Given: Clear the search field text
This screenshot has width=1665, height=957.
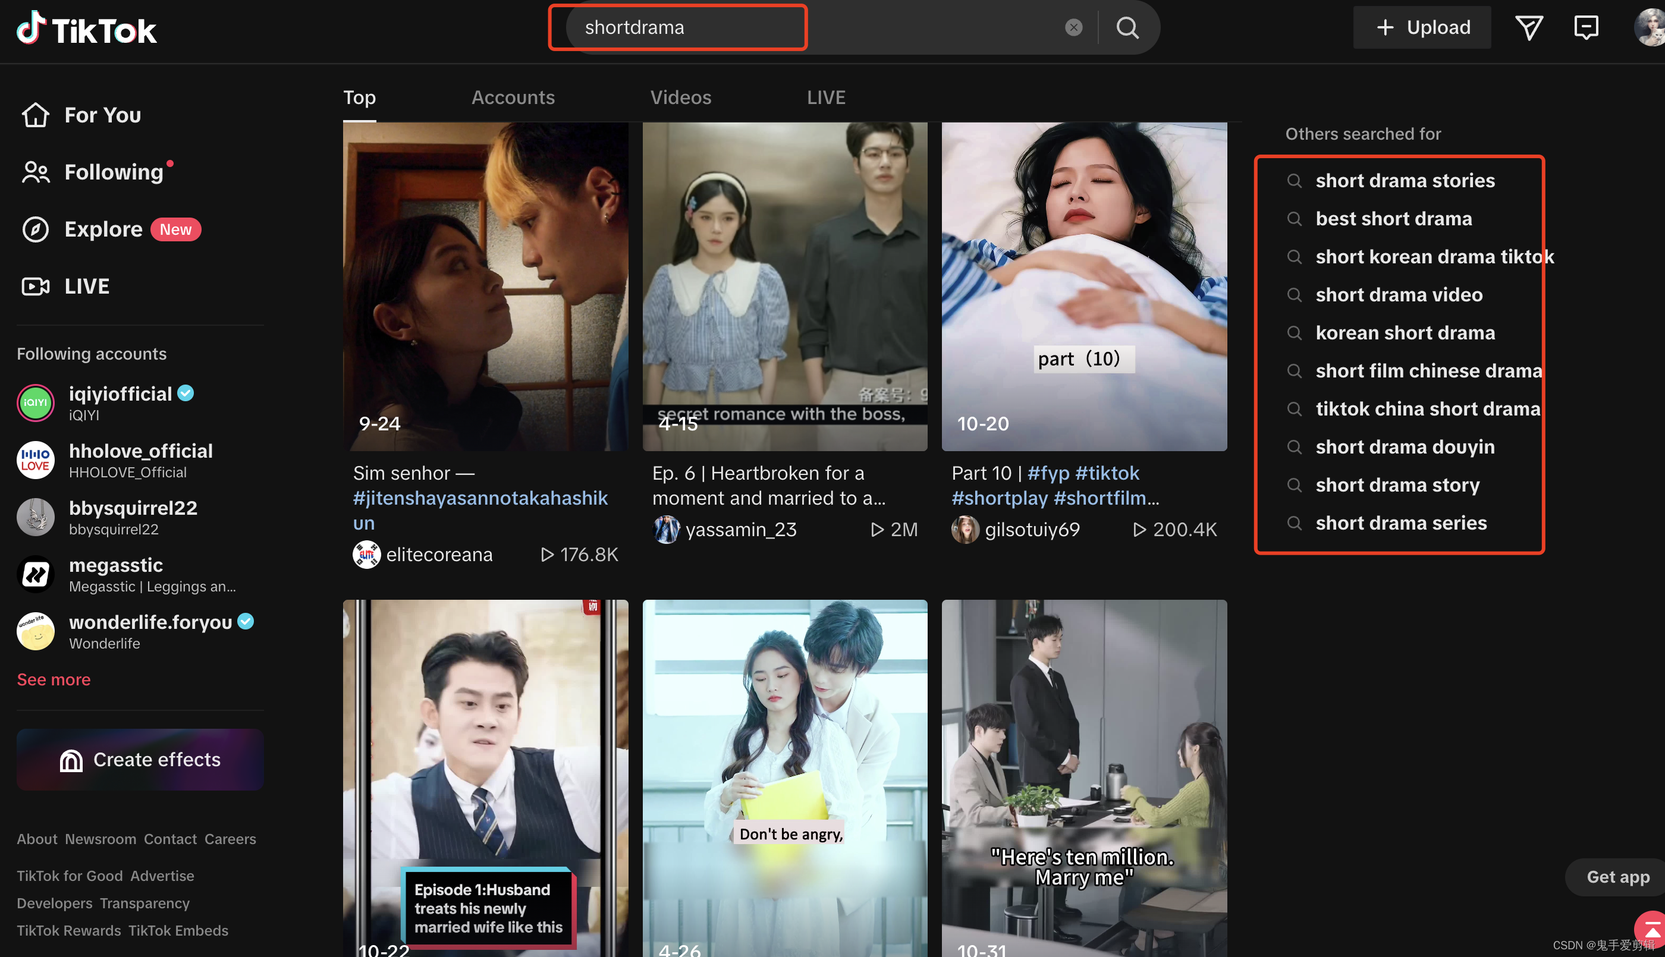Looking at the screenshot, I should 1073,27.
